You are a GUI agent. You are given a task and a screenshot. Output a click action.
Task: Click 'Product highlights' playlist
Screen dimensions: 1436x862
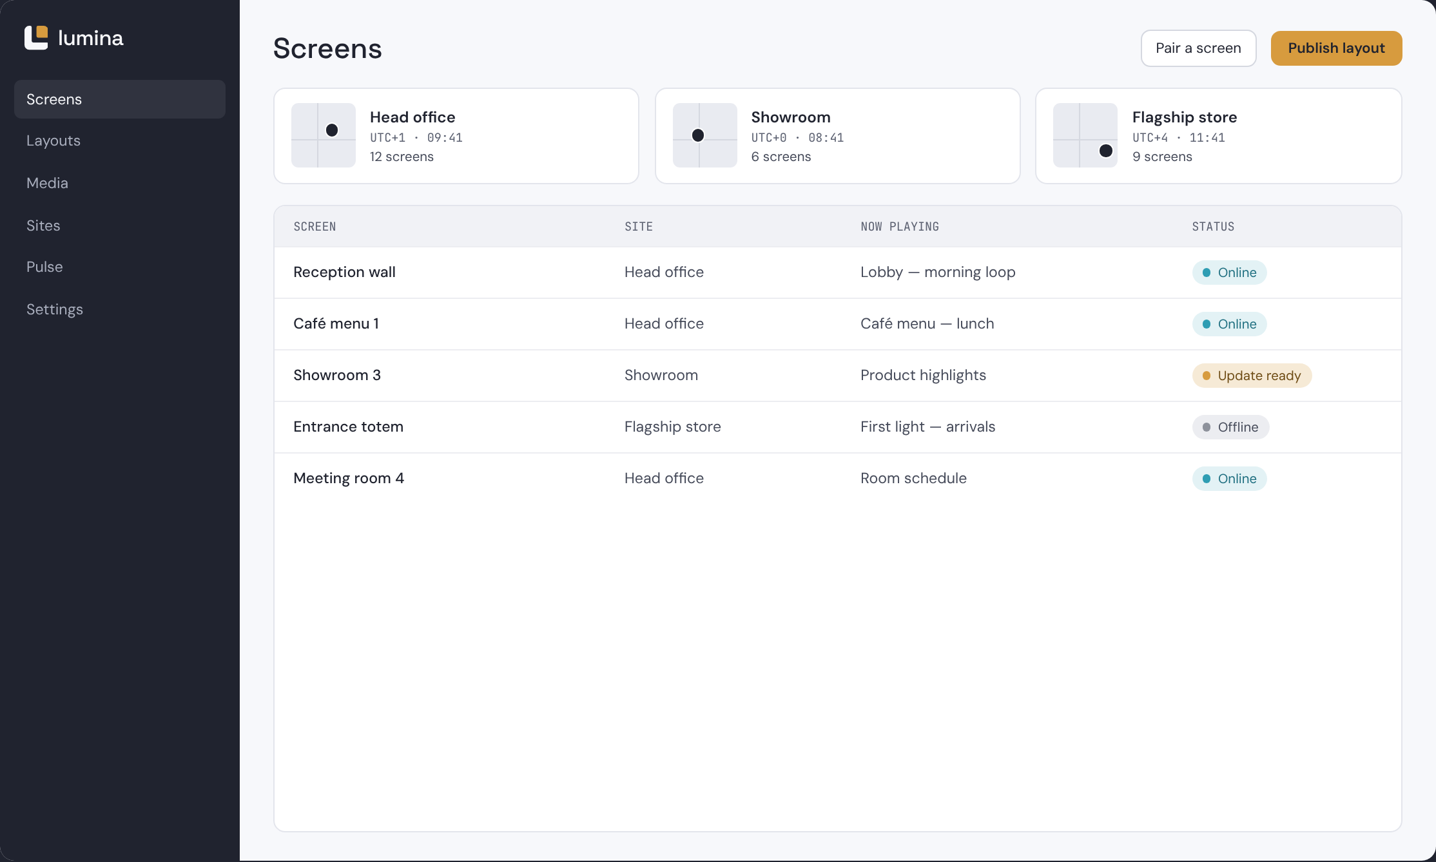[x=923, y=375]
